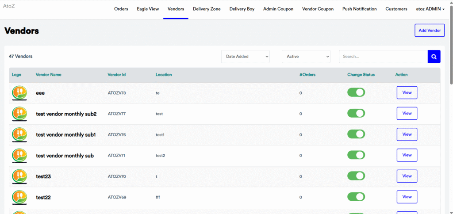Switch to Delivery Boy tab
Screen dimensions: 453x214
(x=242, y=9)
